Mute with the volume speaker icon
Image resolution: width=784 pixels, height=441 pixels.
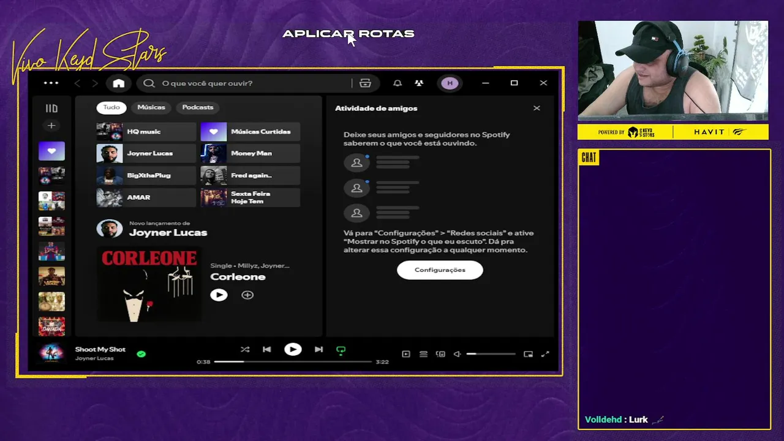(x=457, y=354)
